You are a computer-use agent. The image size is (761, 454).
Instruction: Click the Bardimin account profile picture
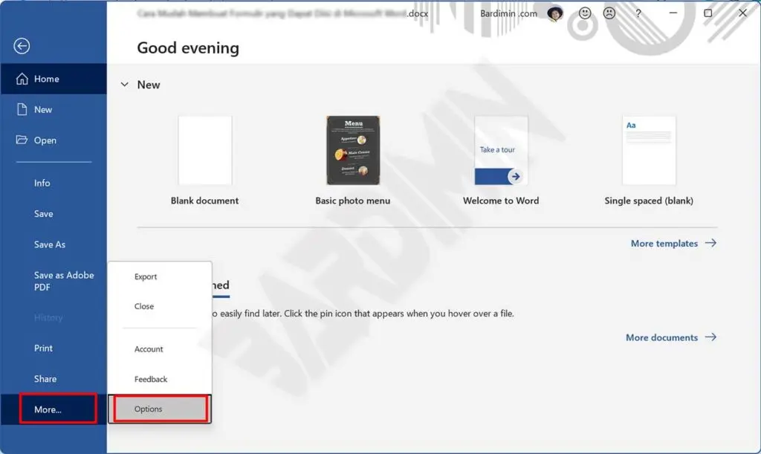point(554,13)
